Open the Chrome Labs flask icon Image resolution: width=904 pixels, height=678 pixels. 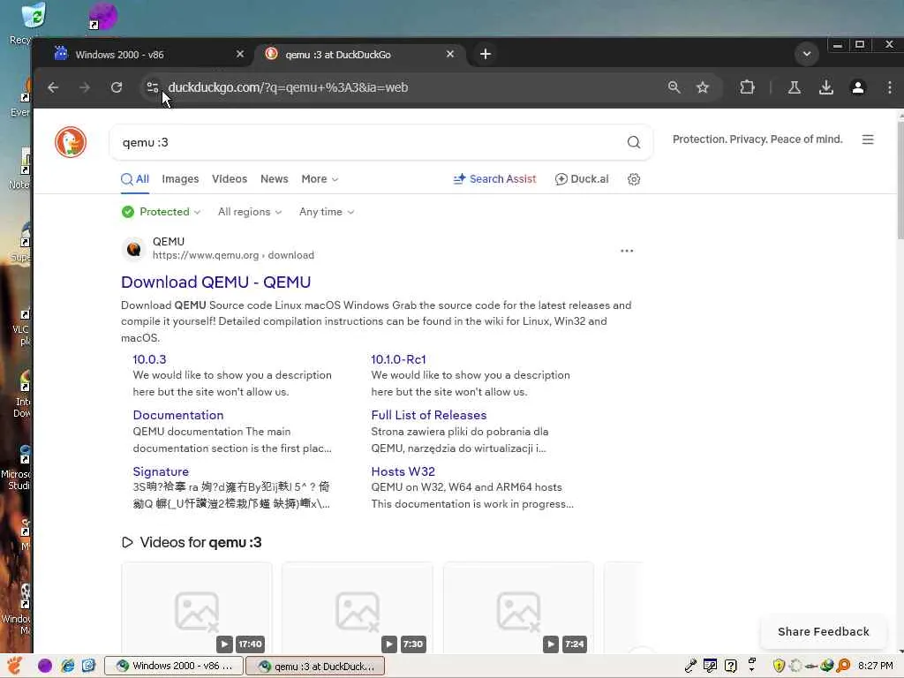tap(794, 87)
